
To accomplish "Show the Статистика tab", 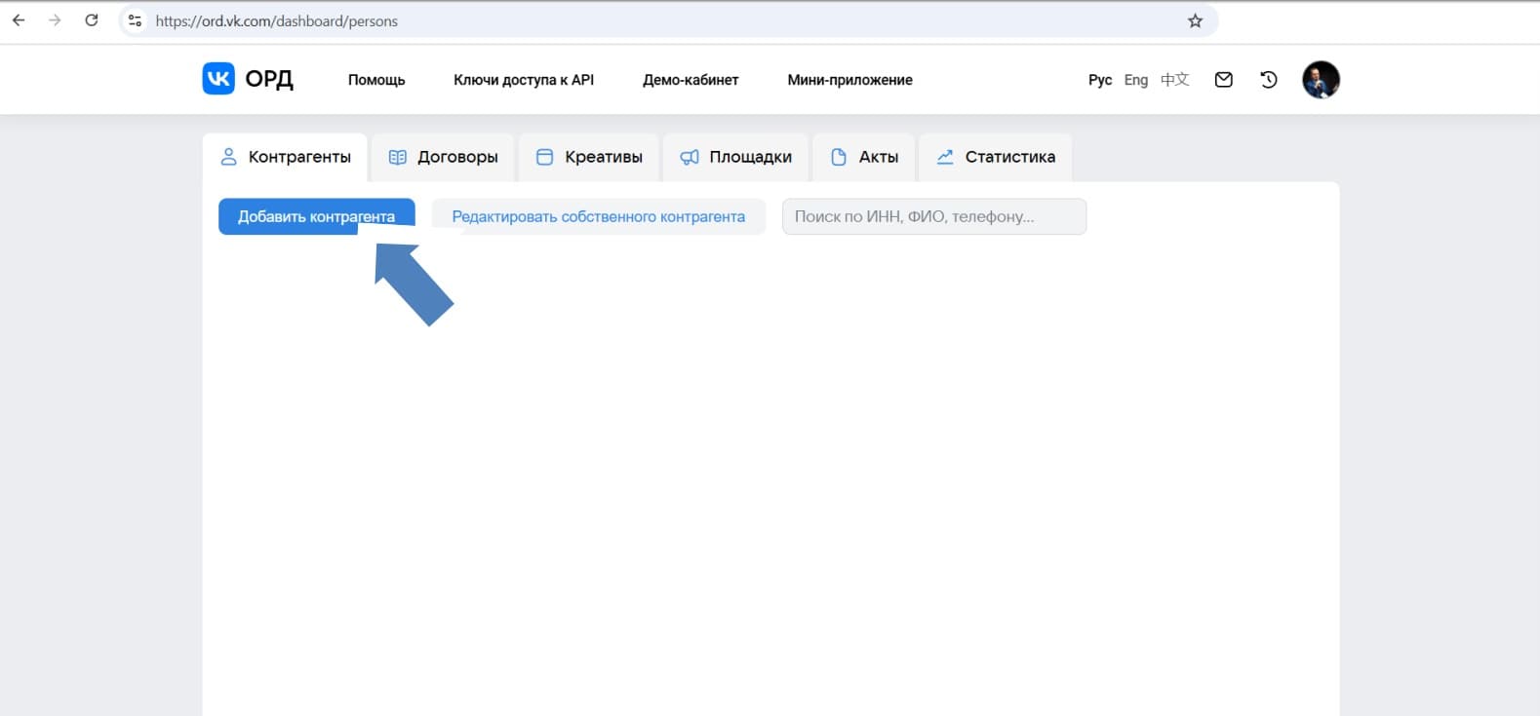I will 996,157.
